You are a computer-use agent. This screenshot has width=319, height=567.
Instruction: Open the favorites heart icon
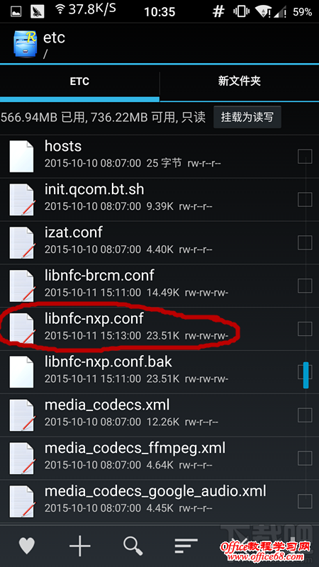tap(27, 545)
